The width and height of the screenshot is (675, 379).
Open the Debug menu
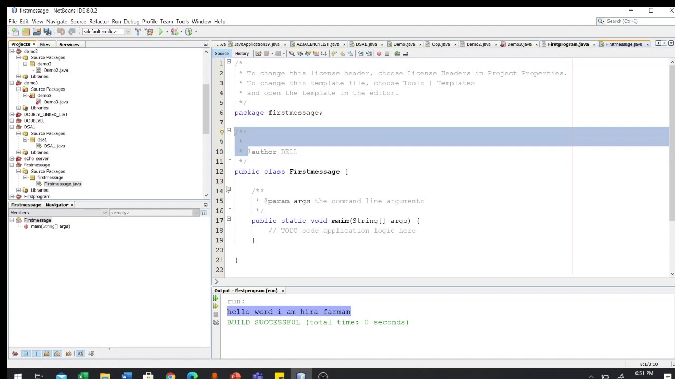(x=131, y=22)
